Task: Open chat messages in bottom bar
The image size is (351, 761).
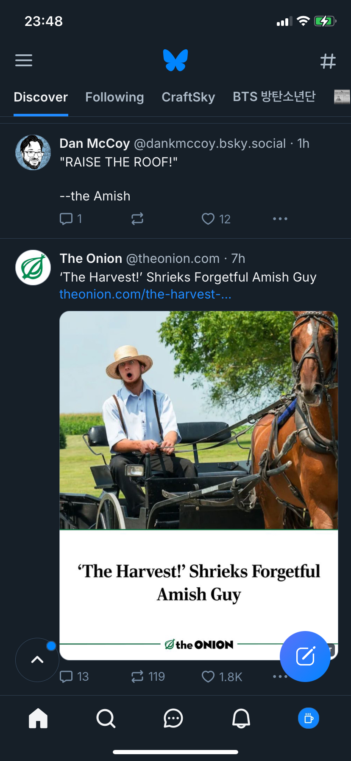Action: tap(173, 719)
